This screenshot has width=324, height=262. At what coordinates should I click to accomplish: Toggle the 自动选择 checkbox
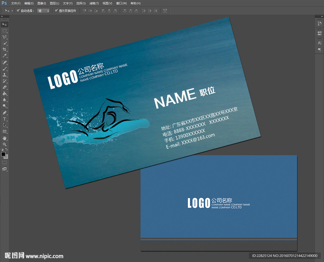(x=18, y=10)
